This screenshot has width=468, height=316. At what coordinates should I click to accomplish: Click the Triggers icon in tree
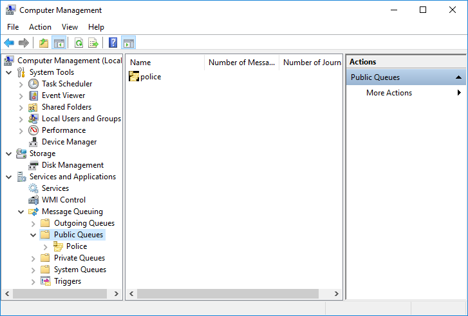(45, 281)
